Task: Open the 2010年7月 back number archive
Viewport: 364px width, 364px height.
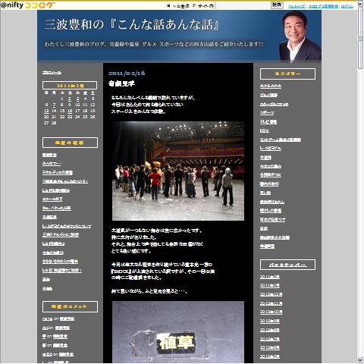Action: point(270,339)
